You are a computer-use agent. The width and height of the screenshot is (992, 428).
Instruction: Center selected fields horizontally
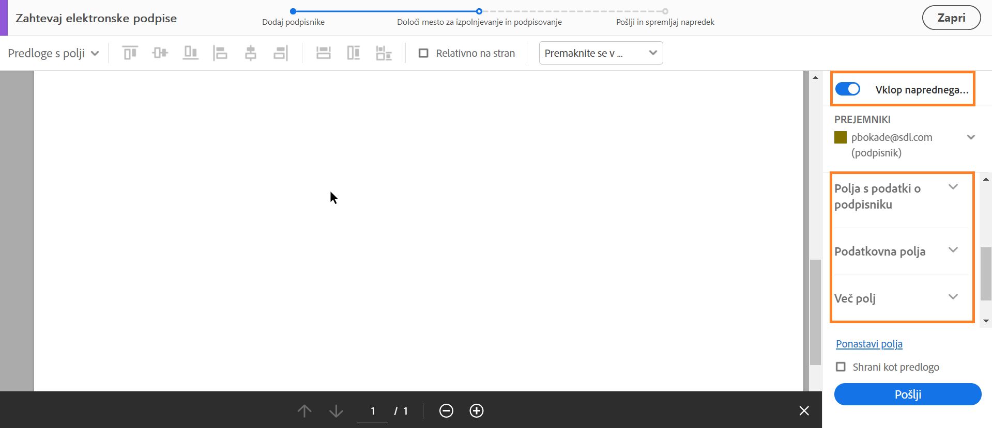coord(251,53)
